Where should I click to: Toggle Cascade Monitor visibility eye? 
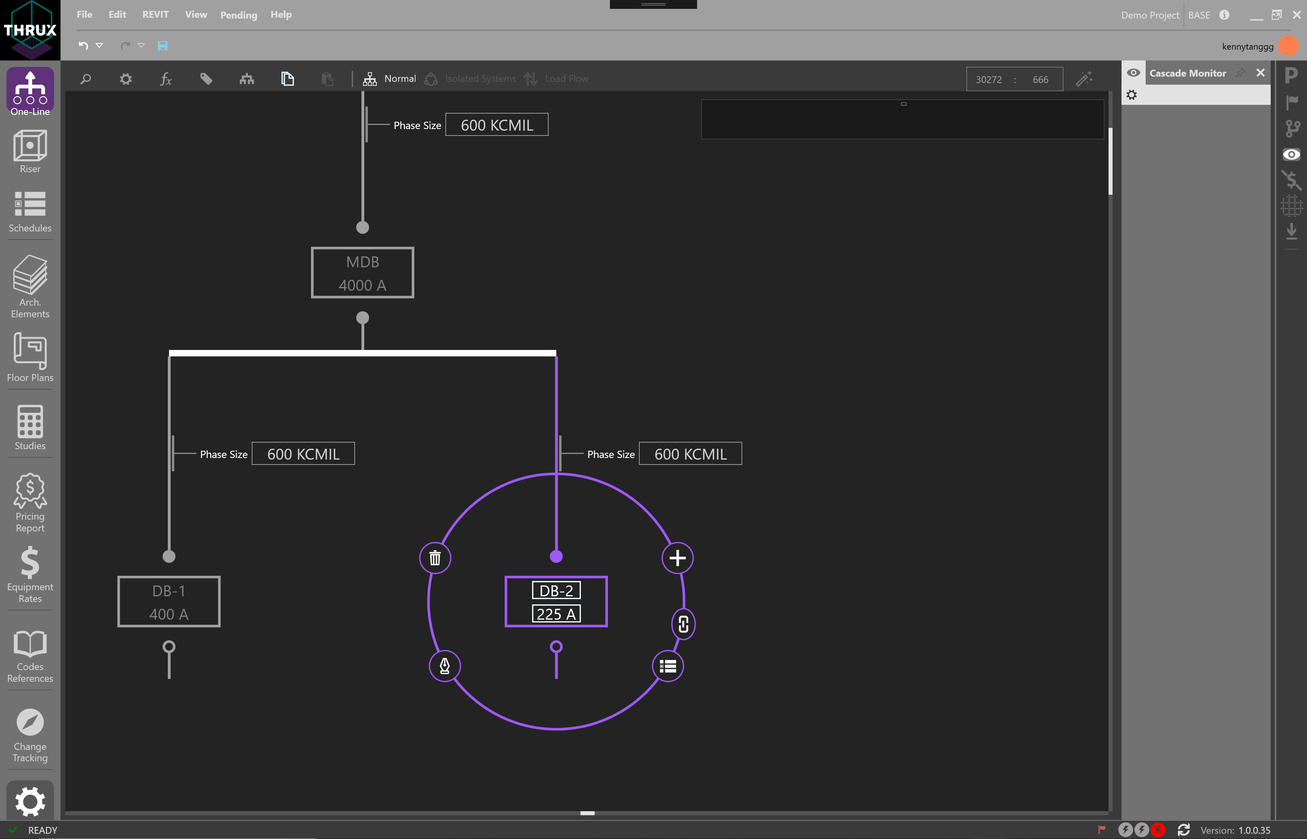tap(1134, 73)
